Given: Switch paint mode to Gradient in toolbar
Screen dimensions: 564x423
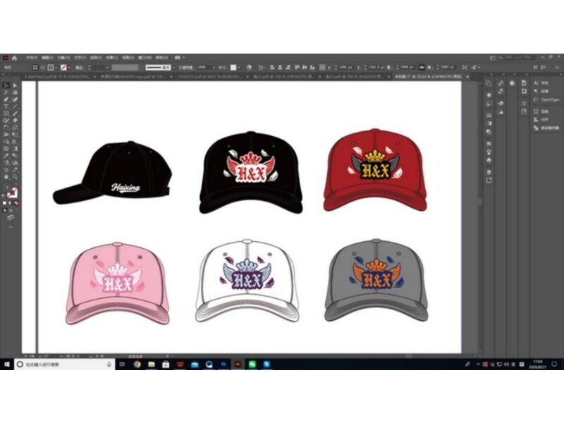Looking at the screenshot, I should click(x=10, y=203).
